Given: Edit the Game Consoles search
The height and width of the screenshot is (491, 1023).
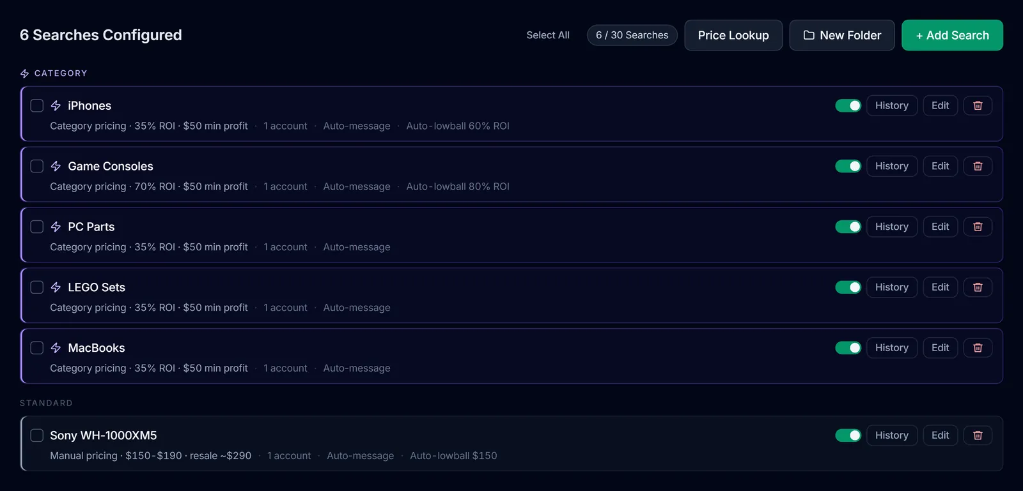Looking at the screenshot, I should coord(941,166).
